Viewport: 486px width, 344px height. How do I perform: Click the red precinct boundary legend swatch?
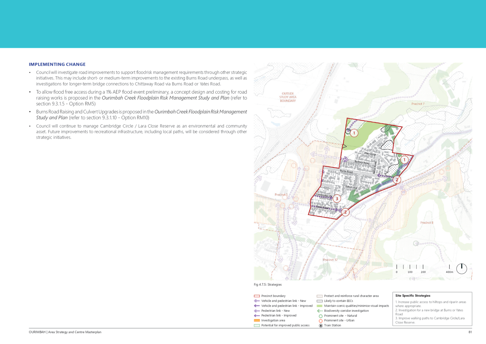[x=256, y=296]
